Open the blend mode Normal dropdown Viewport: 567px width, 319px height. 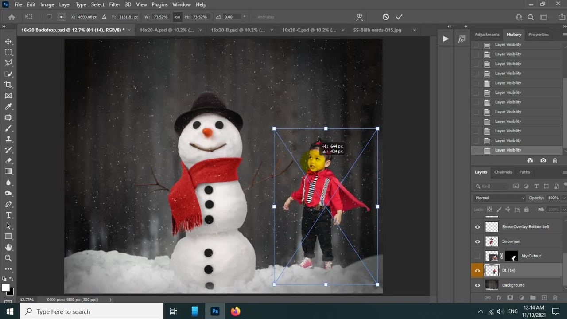pyautogui.click(x=499, y=198)
